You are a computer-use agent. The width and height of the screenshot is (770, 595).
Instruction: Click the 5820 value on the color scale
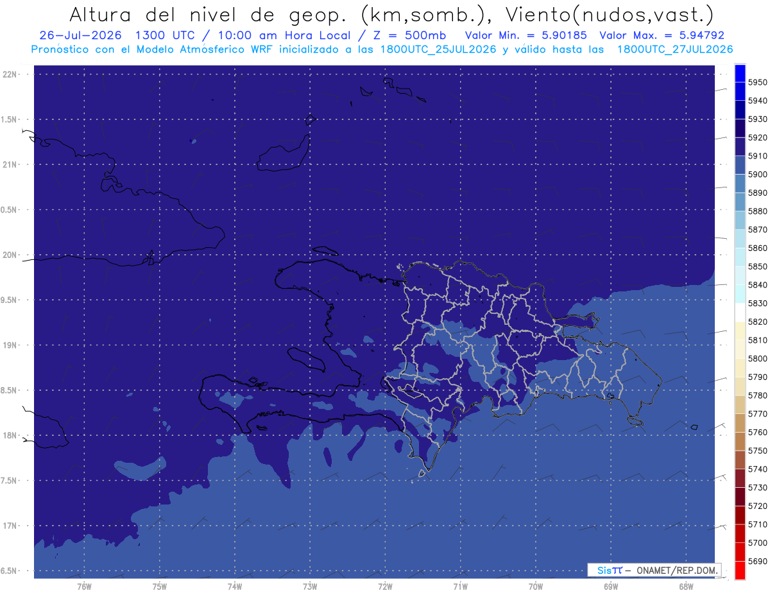757,322
